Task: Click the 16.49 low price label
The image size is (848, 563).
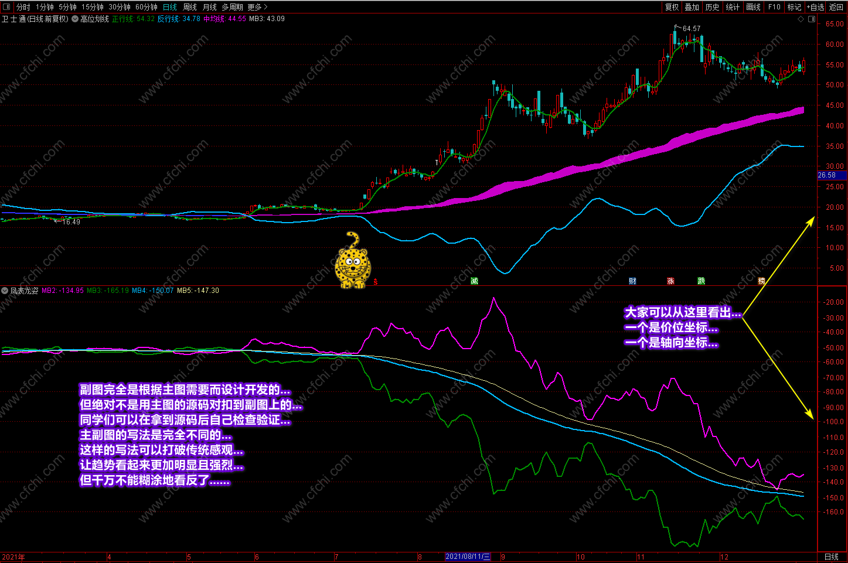Action: click(71, 222)
